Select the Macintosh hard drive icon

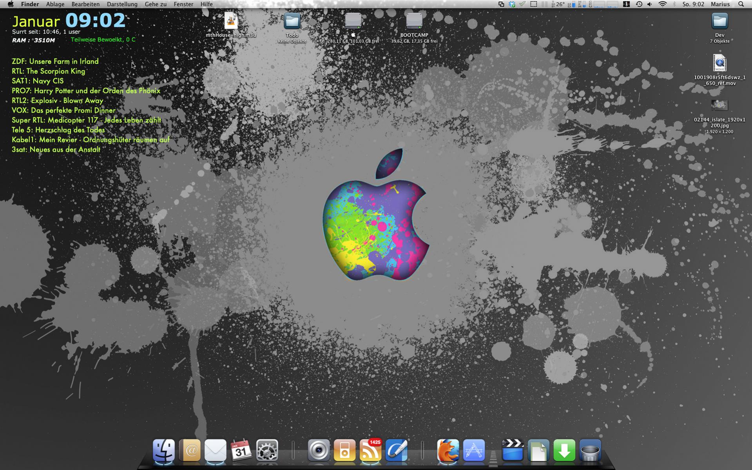click(x=353, y=20)
